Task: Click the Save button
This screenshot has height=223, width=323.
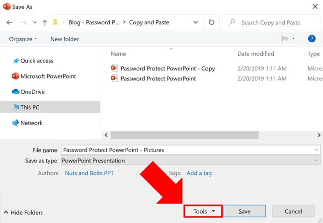Action: point(244,211)
